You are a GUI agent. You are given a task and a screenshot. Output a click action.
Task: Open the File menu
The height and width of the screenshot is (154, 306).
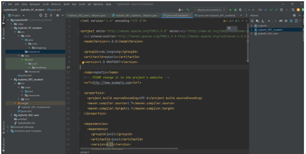click(10, 4)
